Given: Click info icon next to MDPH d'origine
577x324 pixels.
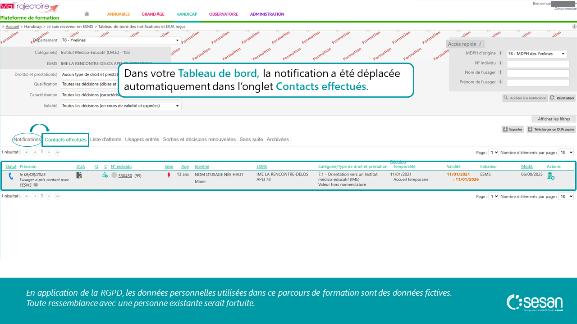Looking at the screenshot, I should click(500, 53).
